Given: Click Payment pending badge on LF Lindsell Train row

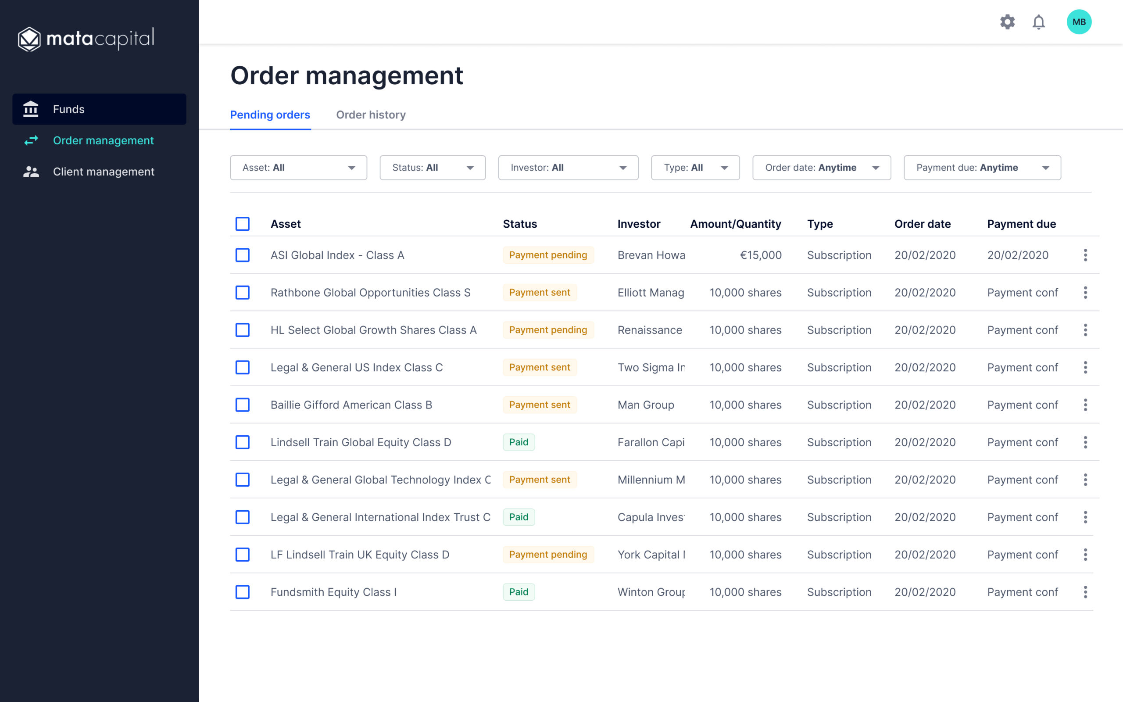Looking at the screenshot, I should pyautogui.click(x=547, y=554).
